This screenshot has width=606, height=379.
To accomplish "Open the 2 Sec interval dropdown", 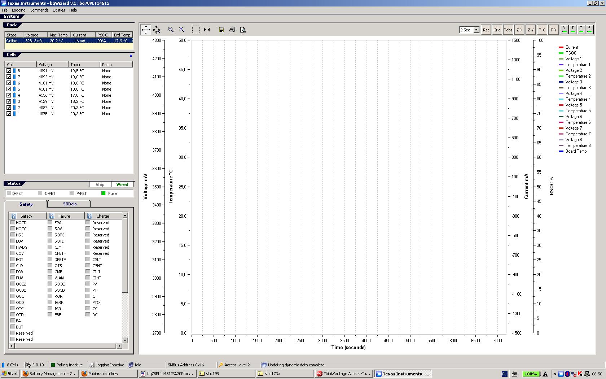I will [476, 30].
